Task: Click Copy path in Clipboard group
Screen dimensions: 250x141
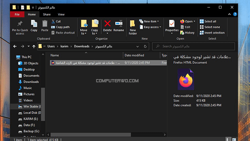Action: [x=61, y=27]
